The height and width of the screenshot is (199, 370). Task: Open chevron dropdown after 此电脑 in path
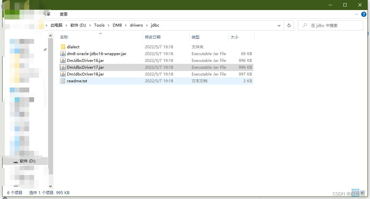pos(66,25)
